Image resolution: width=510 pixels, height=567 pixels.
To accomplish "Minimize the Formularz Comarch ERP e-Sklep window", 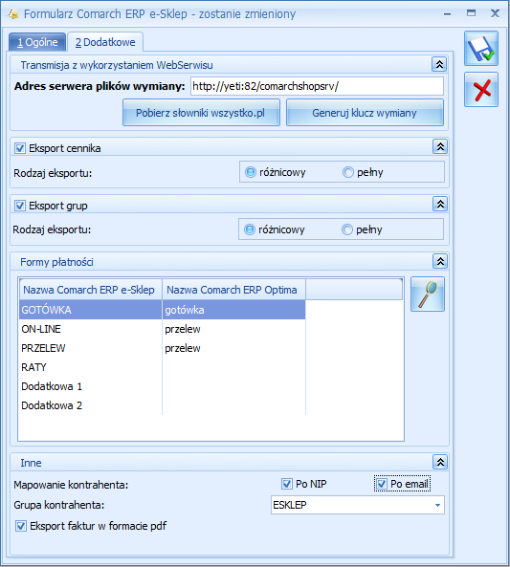I will 448,13.
